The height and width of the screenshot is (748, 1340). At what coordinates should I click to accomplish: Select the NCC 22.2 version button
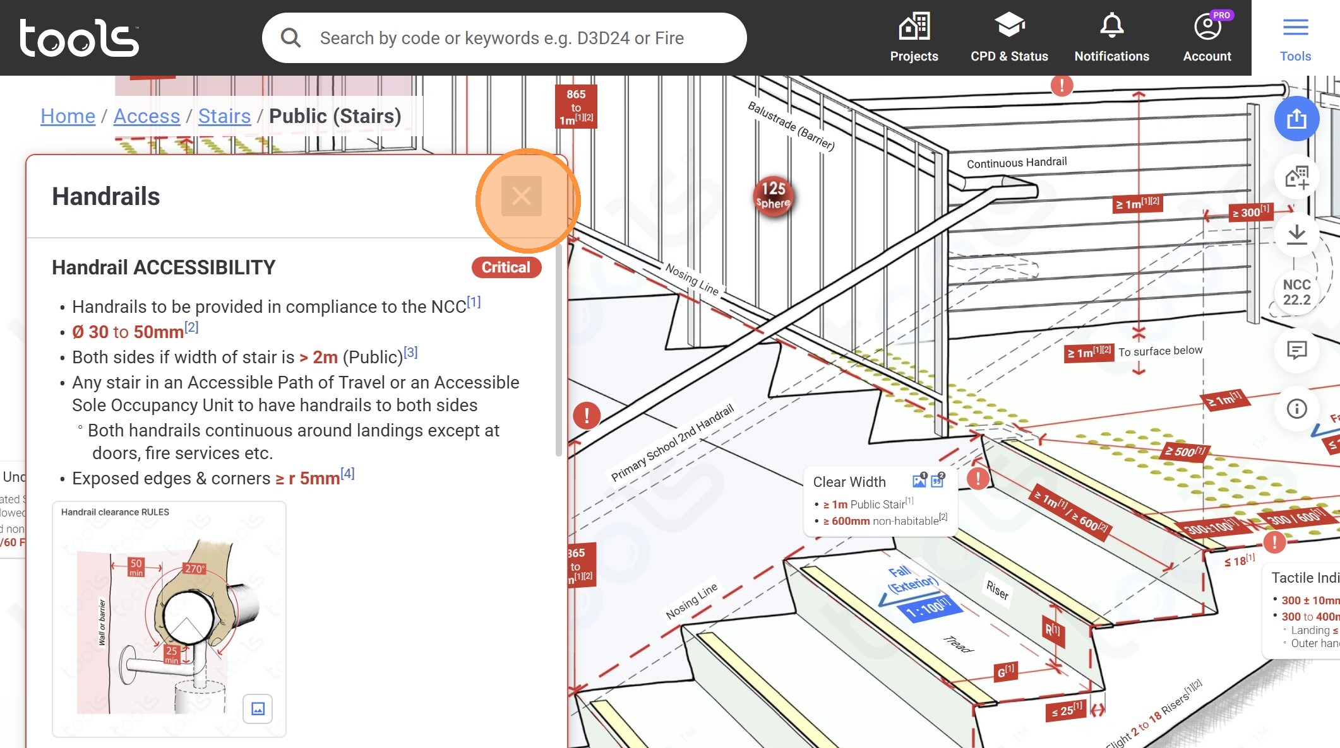pos(1296,293)
